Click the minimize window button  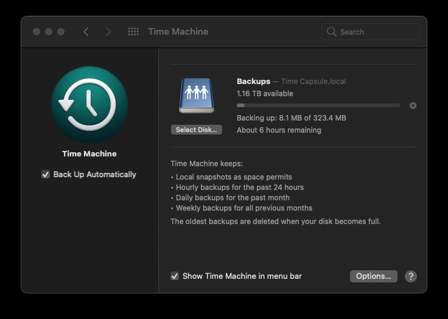coord(49,32)
